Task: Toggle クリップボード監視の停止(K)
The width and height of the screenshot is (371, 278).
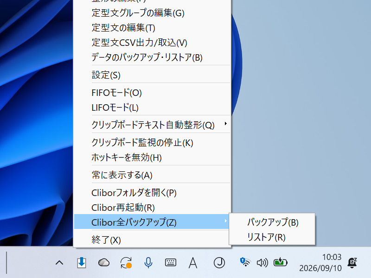Action: coord(152,143)
